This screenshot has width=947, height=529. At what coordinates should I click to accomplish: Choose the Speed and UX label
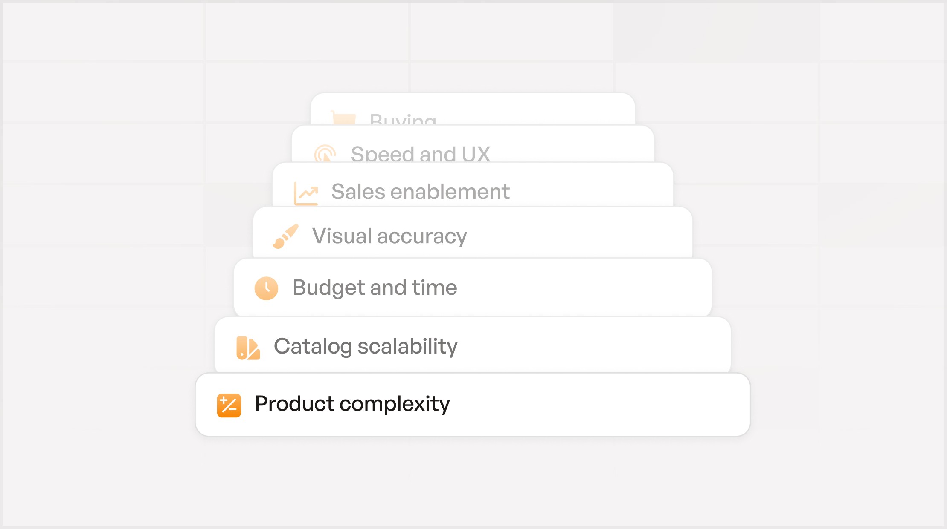tap(420, 154)
